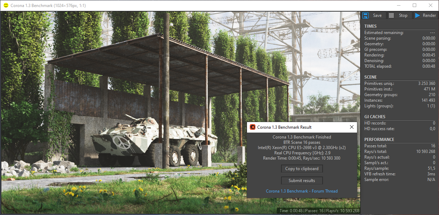Click the HD records row
The width and height of the screenshot is (439, 215).
(x=400, y=123)
